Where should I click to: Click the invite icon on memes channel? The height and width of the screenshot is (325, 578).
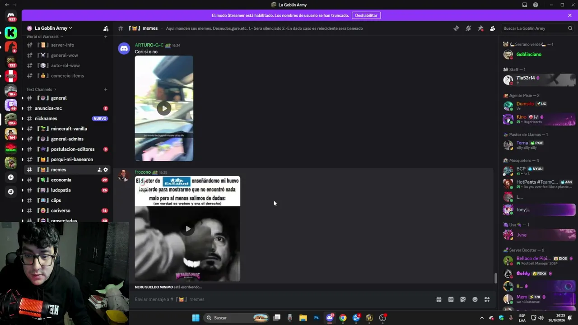click(99, 170)
